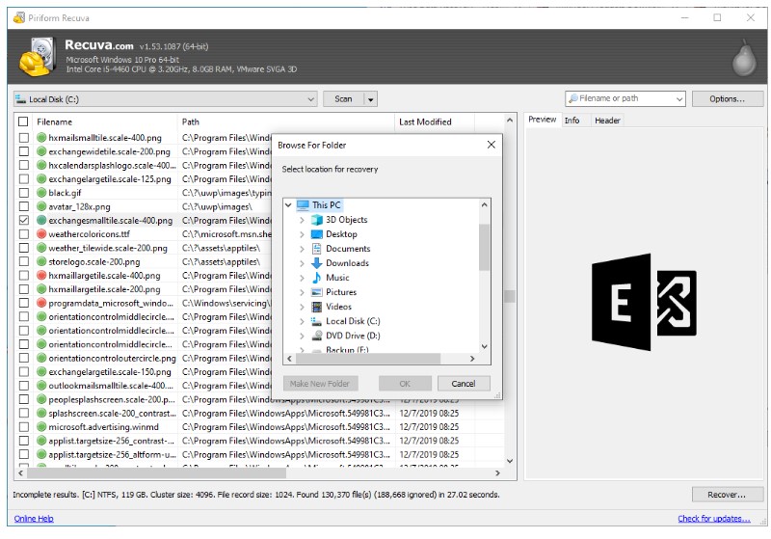Click the Downloads arrow icon
This screenshot has width=771, height=539.
(x=317, y=263)
